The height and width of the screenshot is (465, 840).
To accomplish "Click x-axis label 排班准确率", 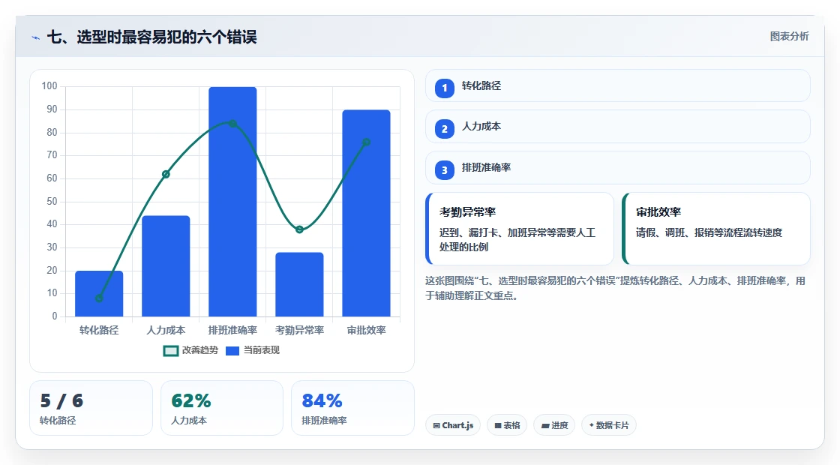I will tap(232, 330).
